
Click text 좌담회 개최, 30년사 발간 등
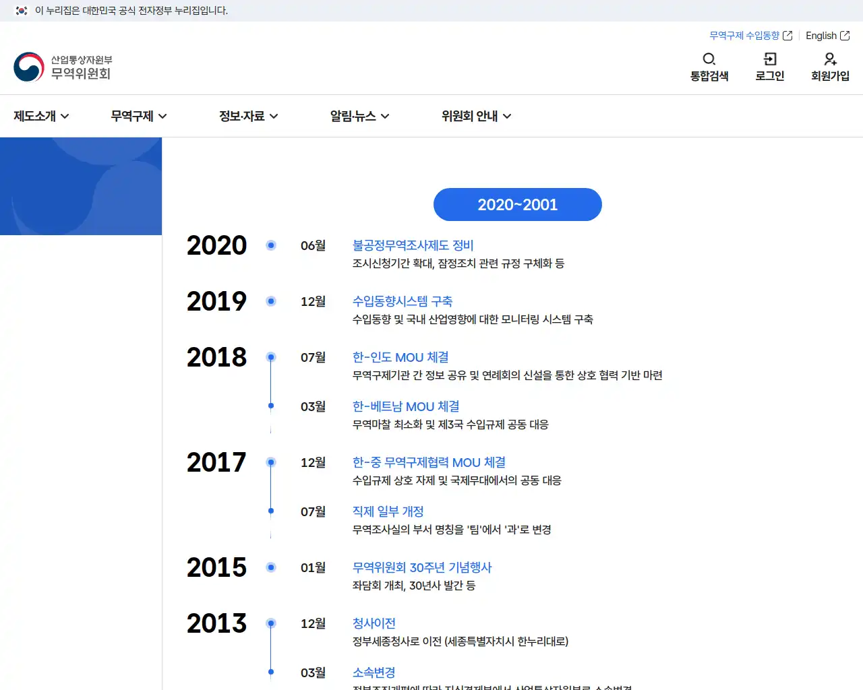[414, 586]
